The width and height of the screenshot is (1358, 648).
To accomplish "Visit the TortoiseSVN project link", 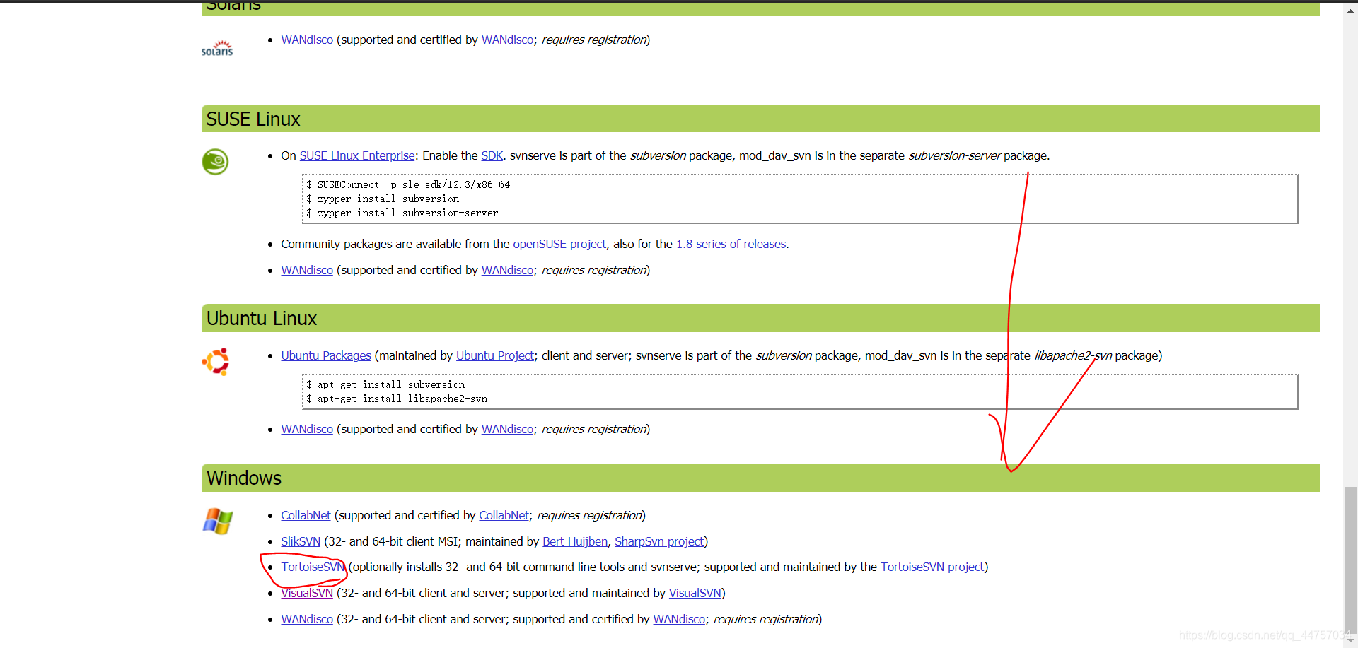I will pyautogui.click(x=932, y=567).
